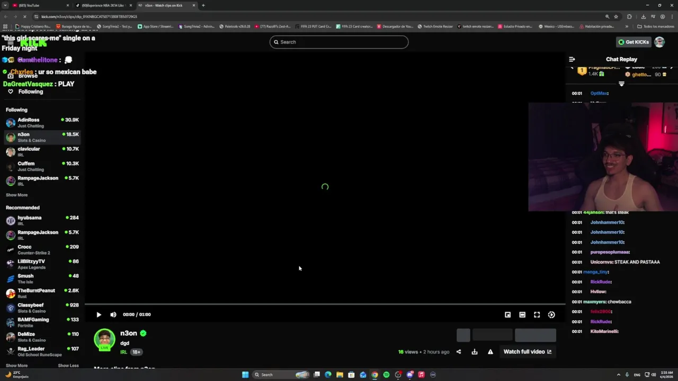This screenshot has width=678, height=381.
Task: Open Windows Start menu
Action: coord(245,375)
